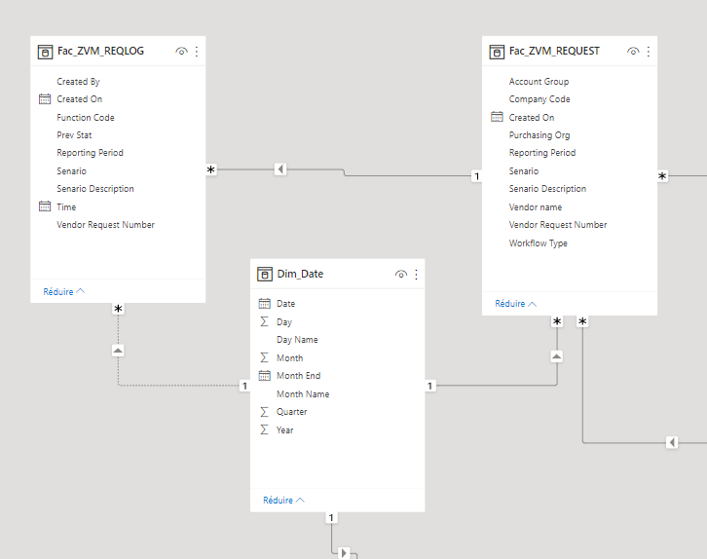Click filter arrow on REQLOG-REQUEST relationship
707x559 pixels.
pos(280,169)
